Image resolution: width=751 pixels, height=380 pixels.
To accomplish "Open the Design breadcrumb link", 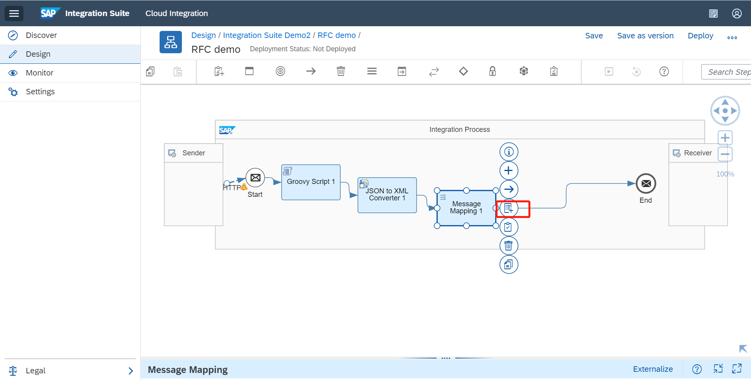I will (x=203, y=35).
